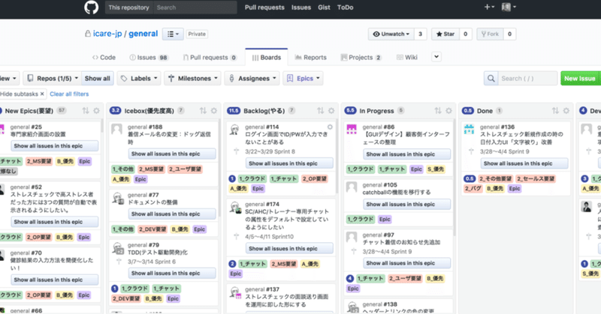Click the New Issue button
Viewport: 601px width, 314px height.
[x=579, y=79]
